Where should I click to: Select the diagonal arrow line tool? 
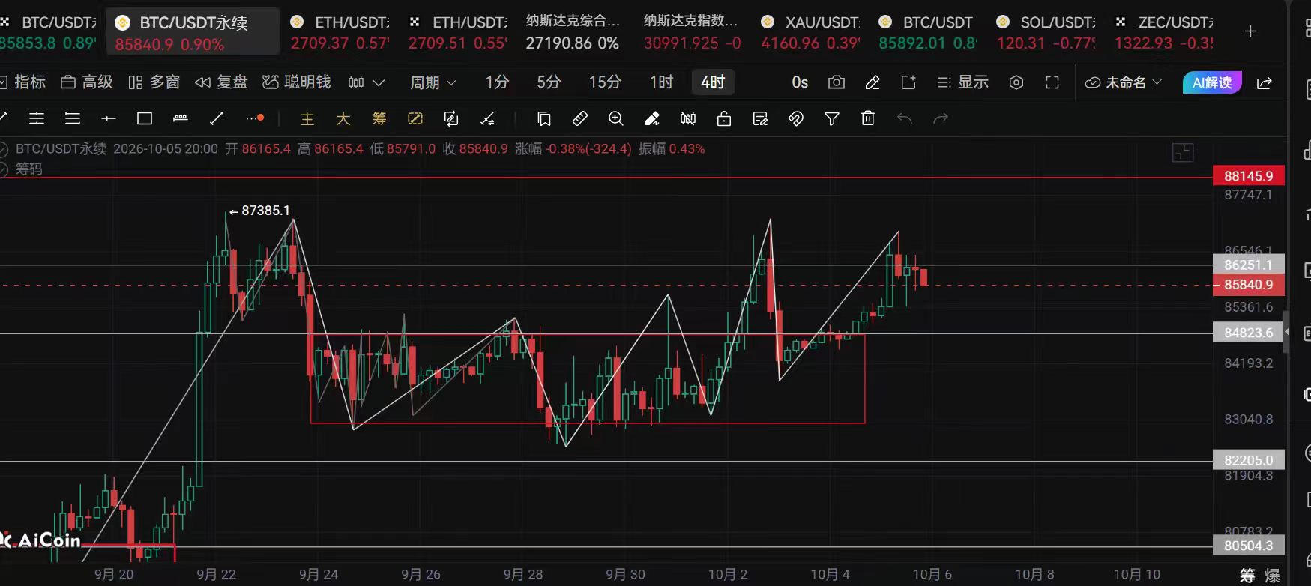coord(217,118)
